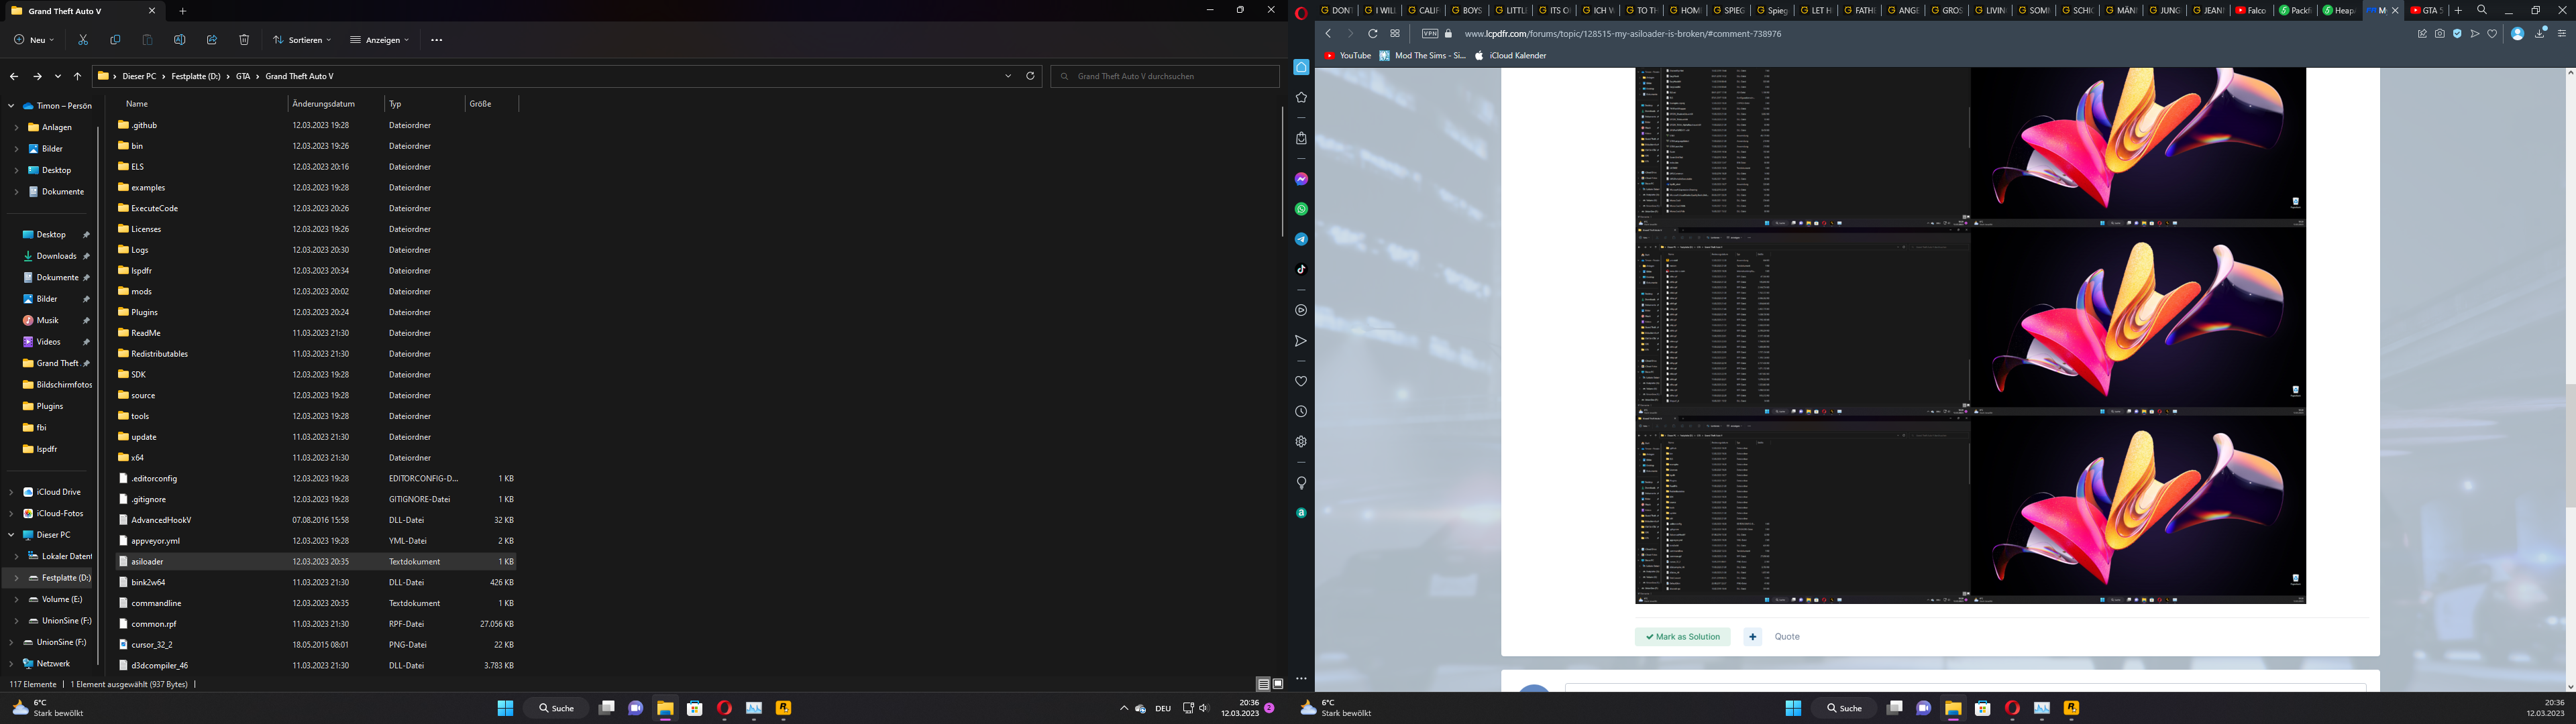
Task: Expand the Festplatte (D:) tree node
Action: point(16,578)
